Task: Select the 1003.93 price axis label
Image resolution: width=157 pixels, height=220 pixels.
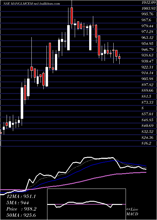Action: pos(149,8)
